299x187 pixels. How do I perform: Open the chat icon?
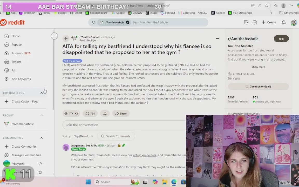tap(255, 22)
